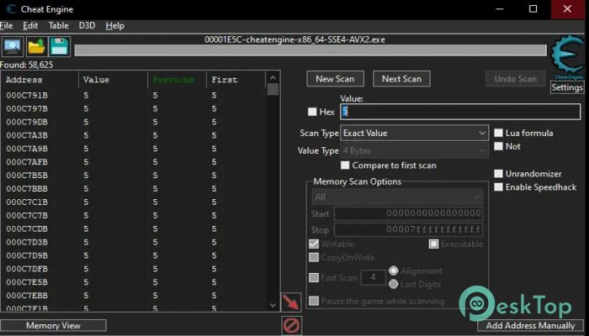
Task: Select address row 000C7AFB
Action: [134, 162]
